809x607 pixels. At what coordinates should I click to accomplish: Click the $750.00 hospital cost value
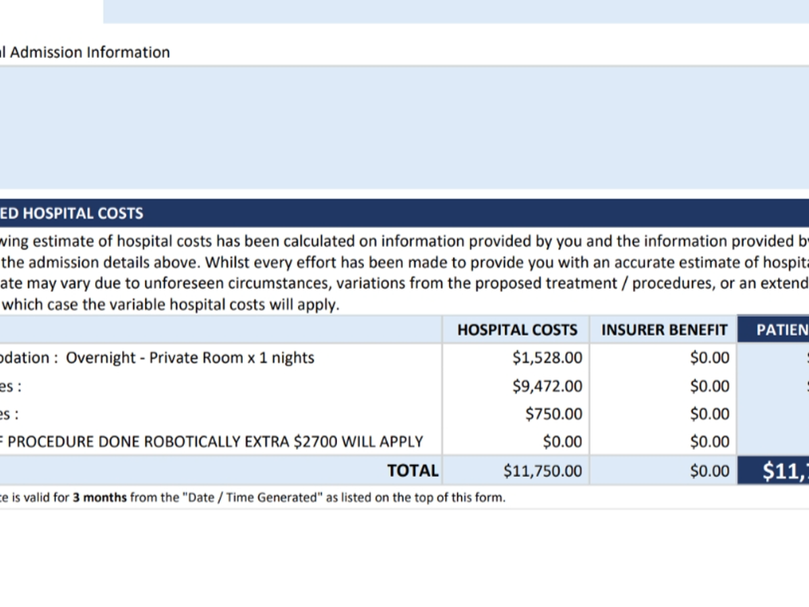[553, 414]
